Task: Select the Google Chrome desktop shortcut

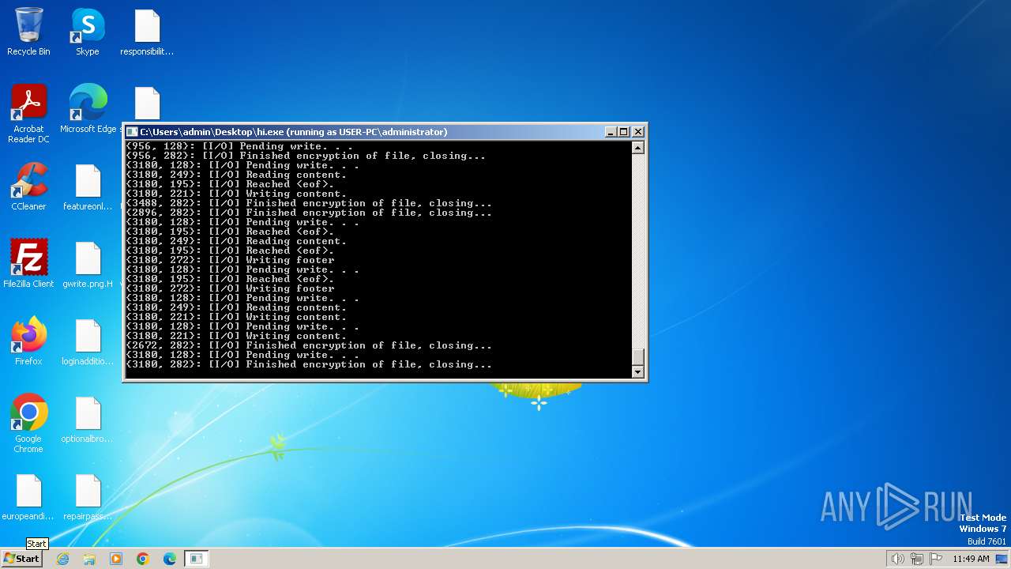Action: click(x=28, y=424)
